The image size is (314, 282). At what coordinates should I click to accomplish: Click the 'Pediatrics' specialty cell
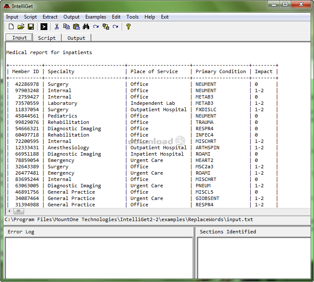[62, 116]
